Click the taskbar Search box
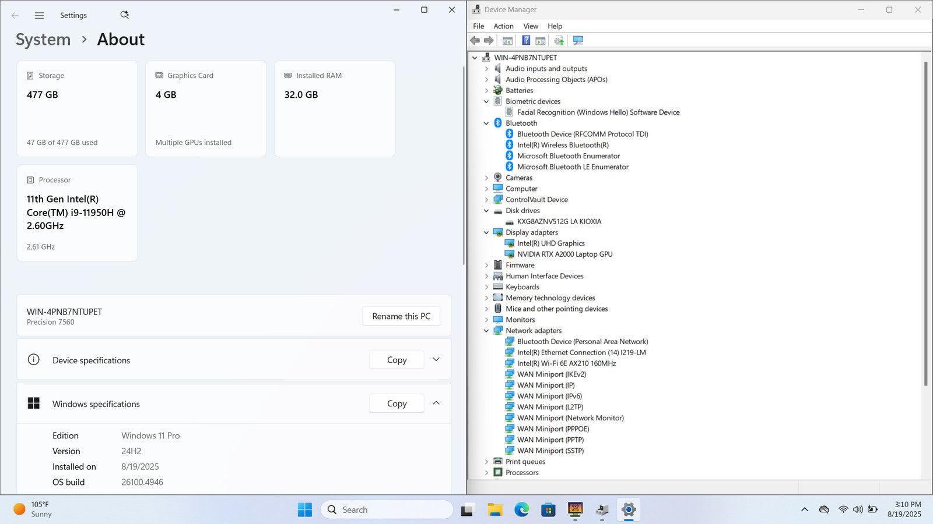933x524 pixels. [387, 510]
